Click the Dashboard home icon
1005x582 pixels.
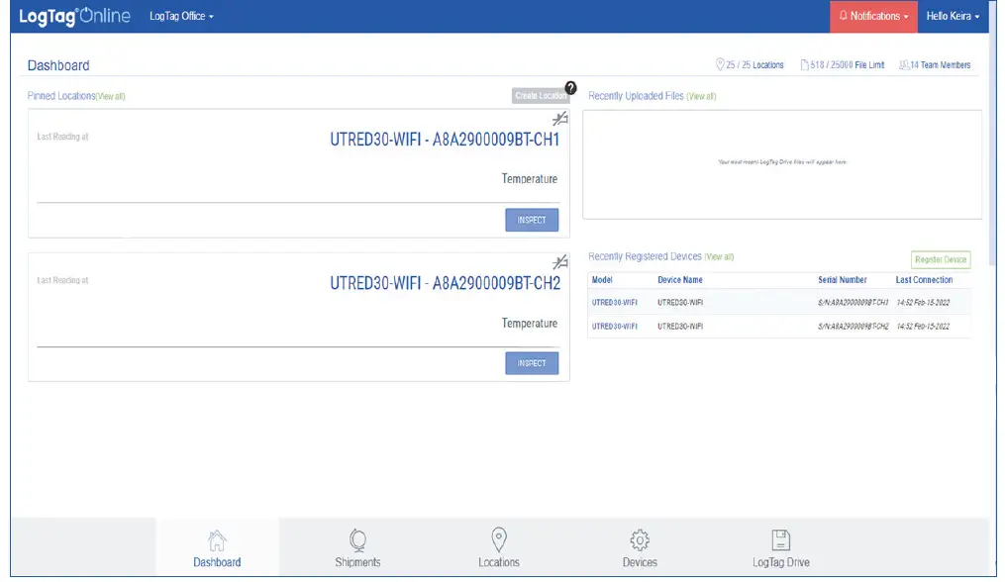coord(217,540)
